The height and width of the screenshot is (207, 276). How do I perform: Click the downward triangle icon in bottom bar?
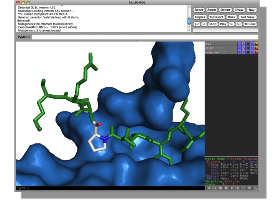250,188
